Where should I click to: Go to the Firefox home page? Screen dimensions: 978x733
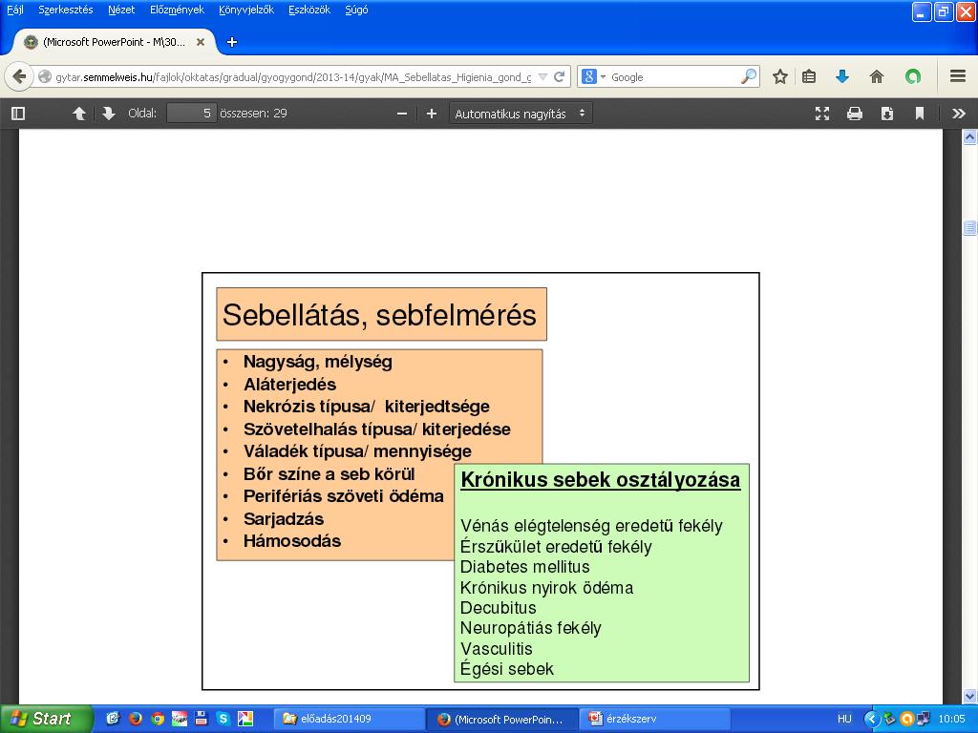[x=877, y=76]
